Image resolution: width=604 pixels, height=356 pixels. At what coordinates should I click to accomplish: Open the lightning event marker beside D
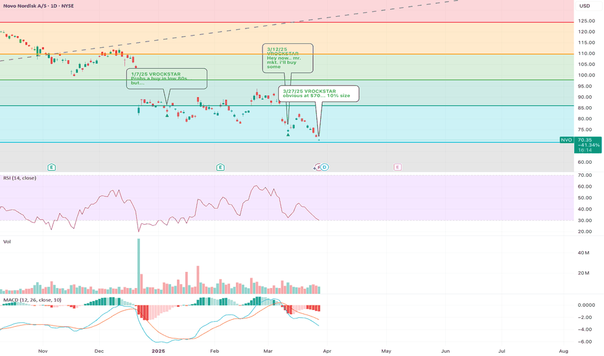pos(317,167)
